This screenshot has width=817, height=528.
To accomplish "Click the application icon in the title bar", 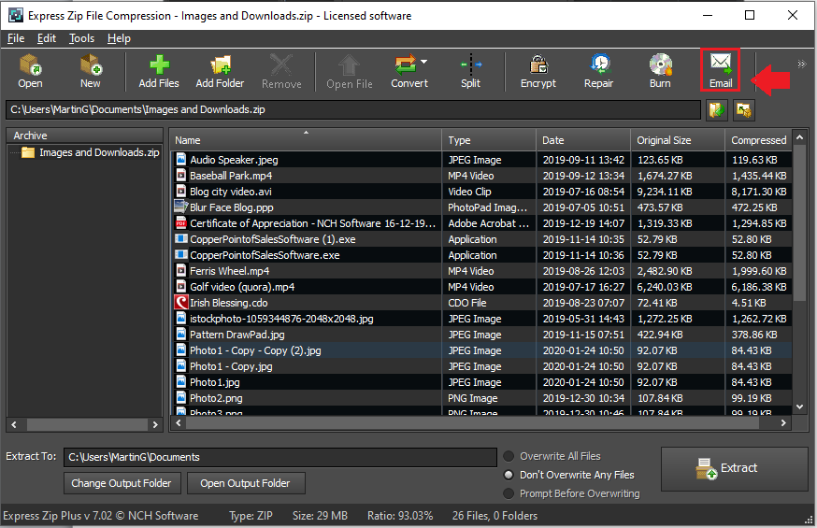I will (16, 15).
